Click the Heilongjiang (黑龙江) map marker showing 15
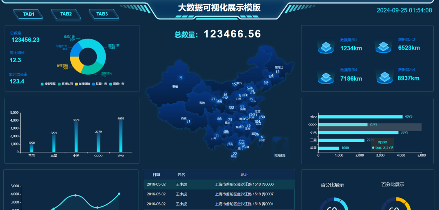The height and width of the screenshot is (210, 439). pyautogui.click(x=277, y=72)
